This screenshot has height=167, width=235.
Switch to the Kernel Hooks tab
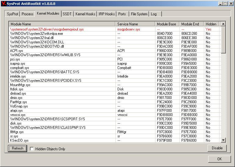(x=85, y=14)
